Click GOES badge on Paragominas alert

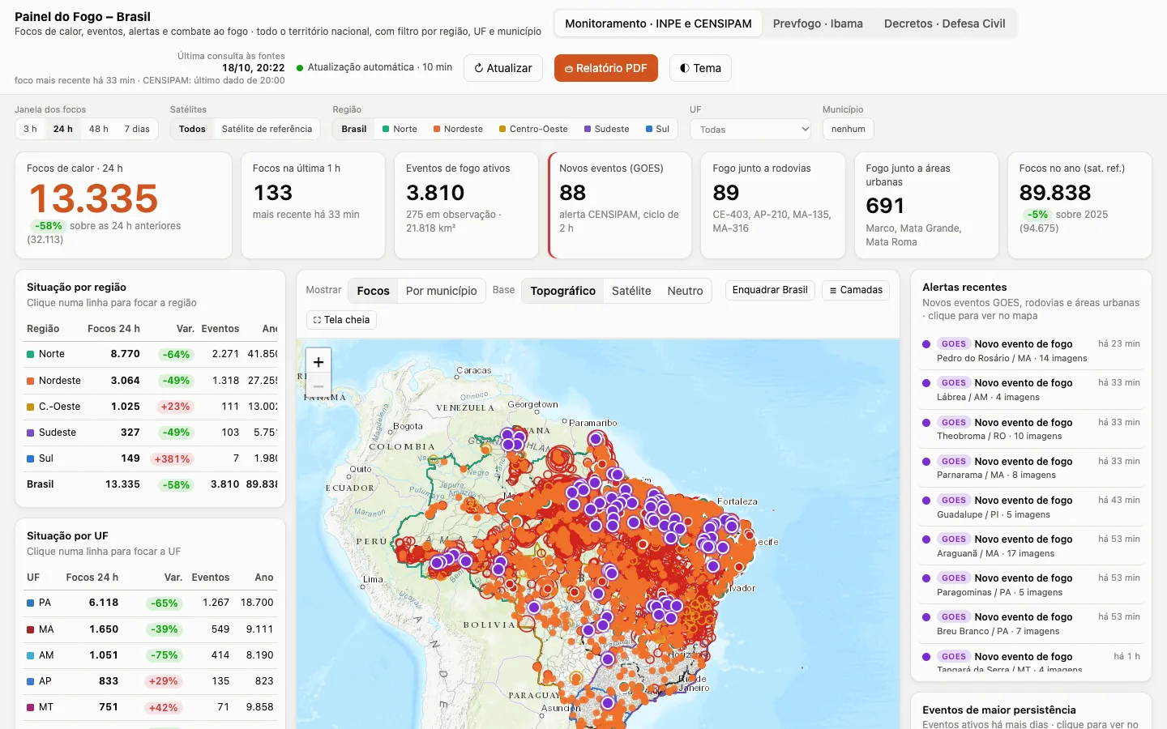click(x=954, y=578)
